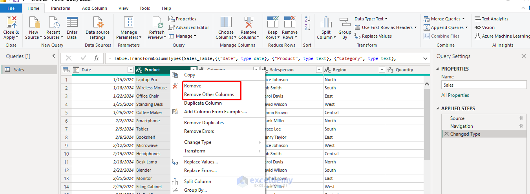Open the Advanced Editor
This screenshot has width=530, height=194.
coord(189,27)
